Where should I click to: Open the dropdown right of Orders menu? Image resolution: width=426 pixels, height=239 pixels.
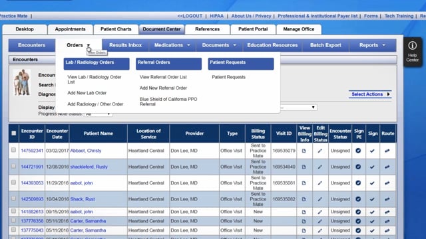pyautogui.click(x=298, y=108)
